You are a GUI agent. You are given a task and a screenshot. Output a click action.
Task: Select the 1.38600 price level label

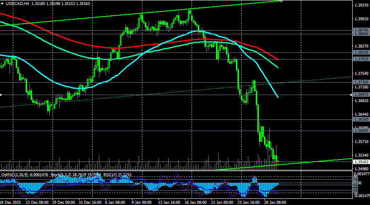click(361, 34)
